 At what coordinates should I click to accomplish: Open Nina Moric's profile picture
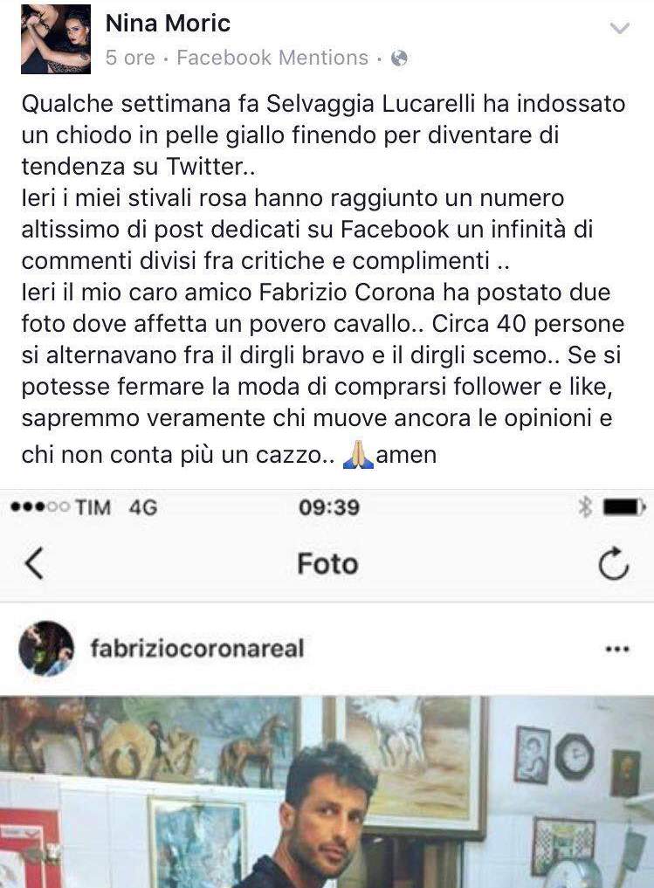coord(56,39)
